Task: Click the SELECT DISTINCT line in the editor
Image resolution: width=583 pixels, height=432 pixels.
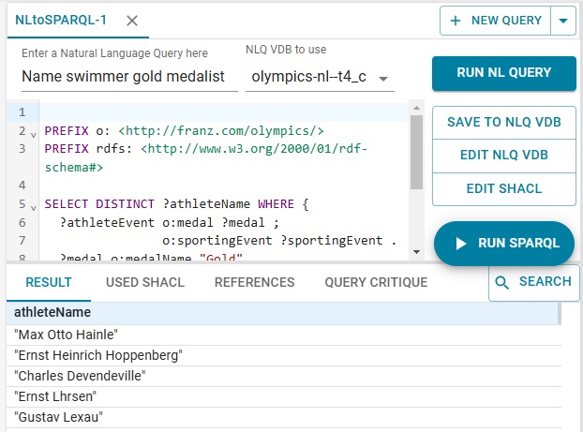Action: [x=176, y=204]
